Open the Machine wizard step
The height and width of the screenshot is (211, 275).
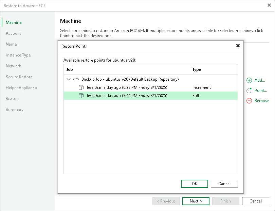[14, 22]
